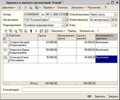Expand dropdown arrow next to 'create based on' icon
The height and width of the screenshot is (100, 120).
click(40, 8)
